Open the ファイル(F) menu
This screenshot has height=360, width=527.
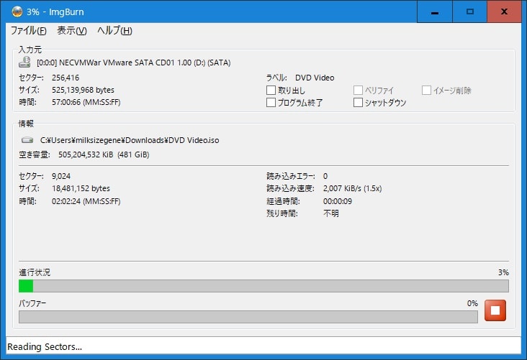pyautogui.click(x=29, y=30)
